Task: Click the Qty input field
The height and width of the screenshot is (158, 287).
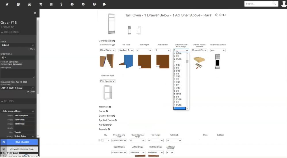Action: 106,140
